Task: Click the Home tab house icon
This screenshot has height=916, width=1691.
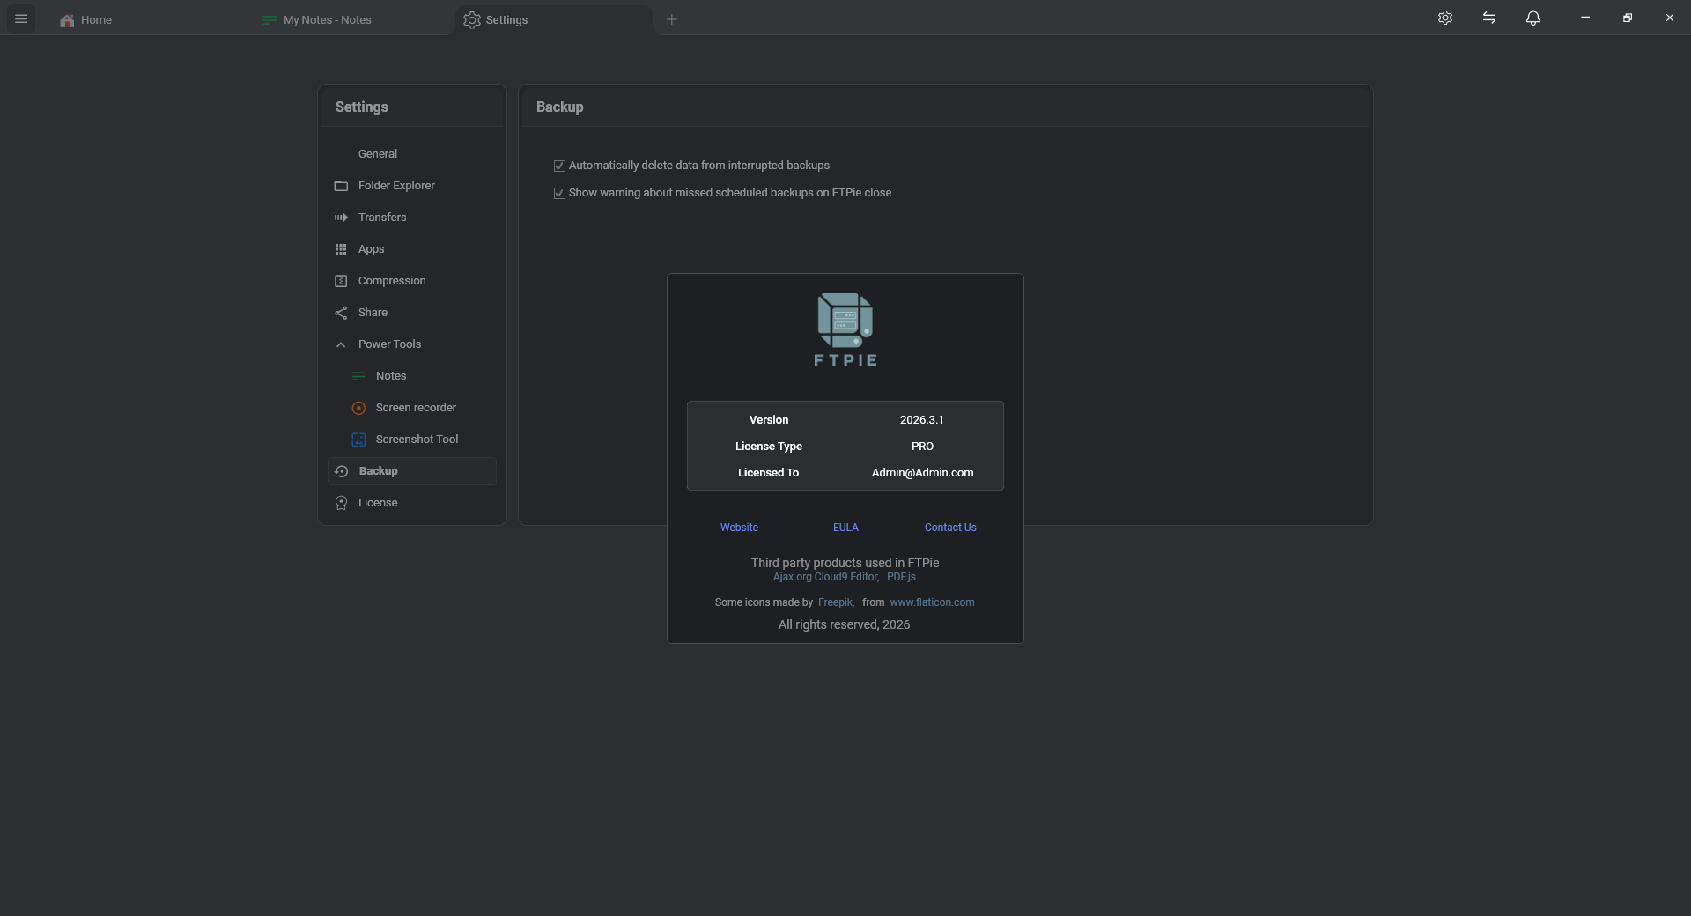Action: (x=67, y=20)
